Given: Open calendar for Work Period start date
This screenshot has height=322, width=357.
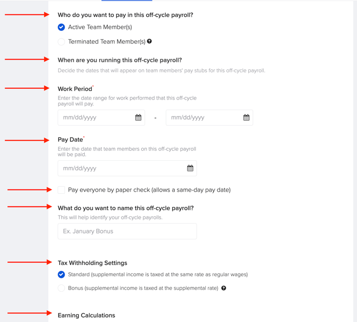Looking at the screenshot, I should pyautogui.click(x=138, y=118).
